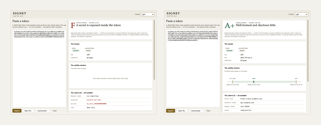This screenshot has width=321, height=125.
Task: Expand Load sample menu in F-grade window
Action: point(43,111)
